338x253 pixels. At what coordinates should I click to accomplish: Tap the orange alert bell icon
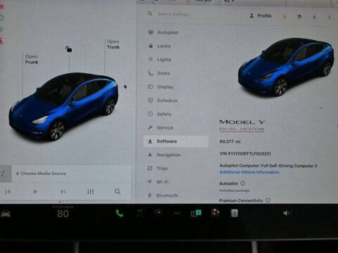pyautogui.click(x=284, y=16)
